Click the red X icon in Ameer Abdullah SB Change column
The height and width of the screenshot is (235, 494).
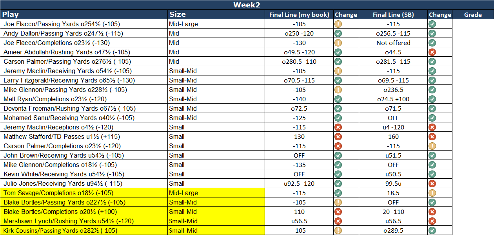click(432, 52)
